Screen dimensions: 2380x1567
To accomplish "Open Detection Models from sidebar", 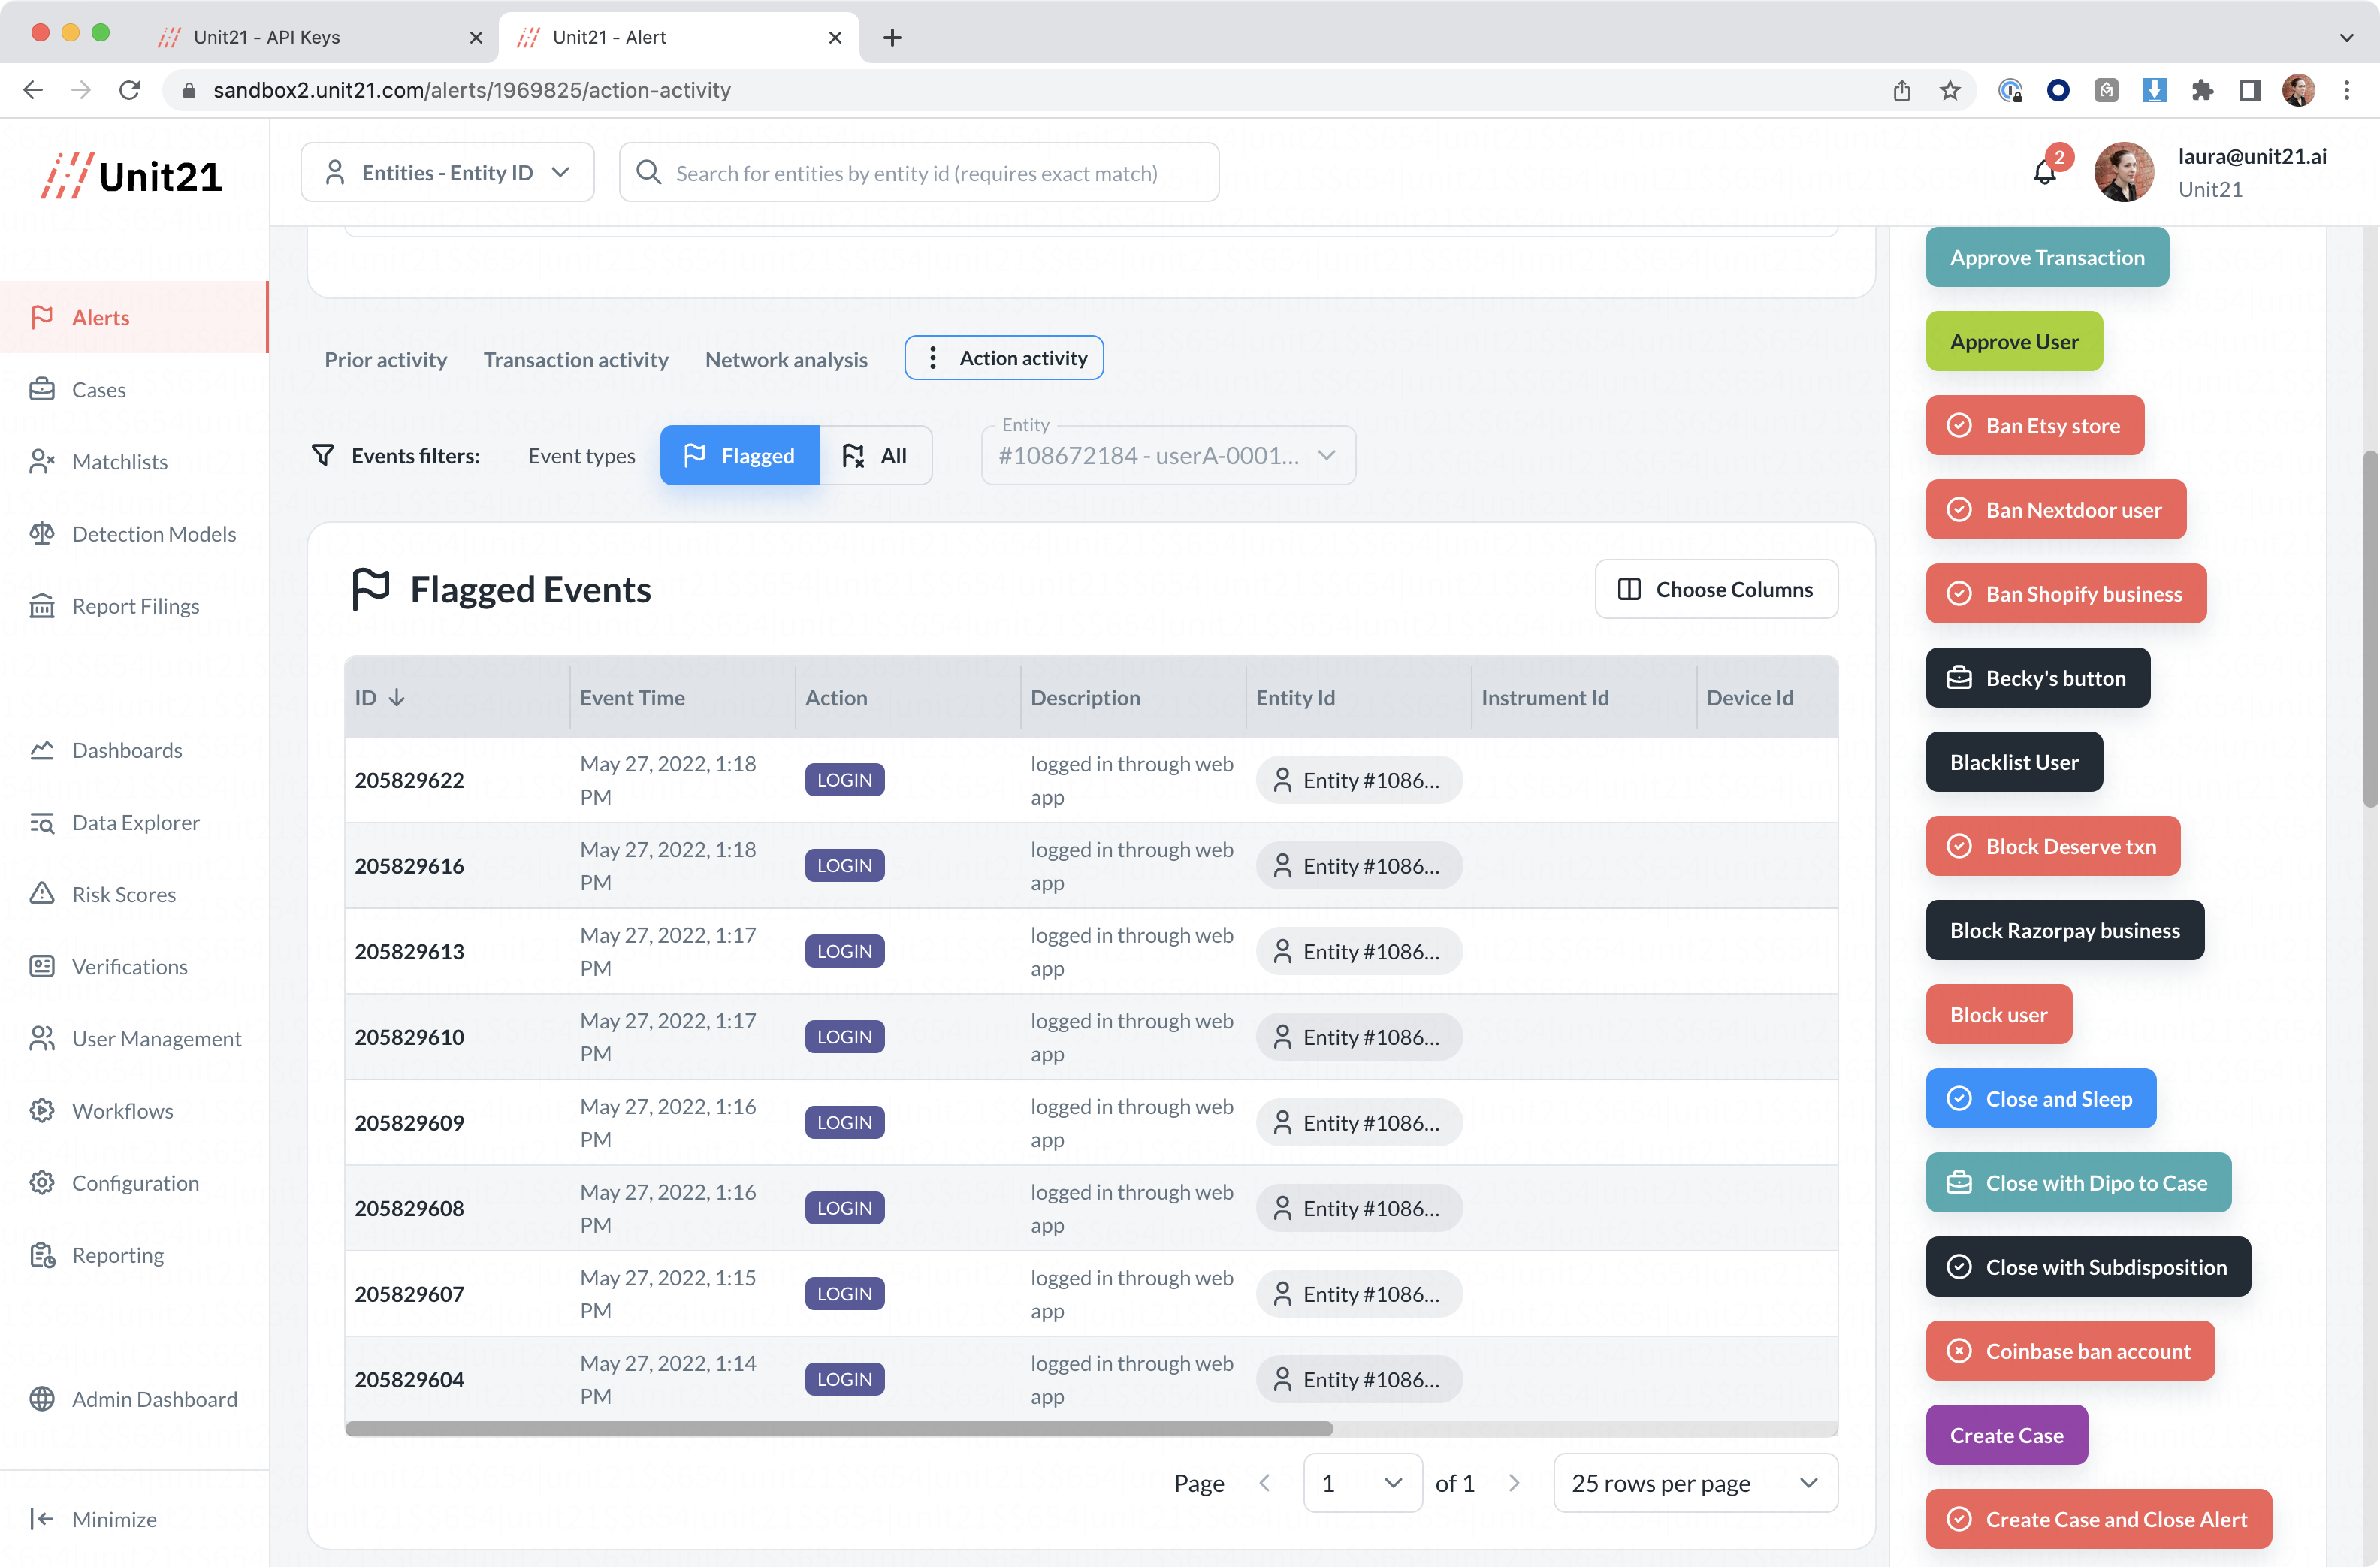I will [153, 534].
